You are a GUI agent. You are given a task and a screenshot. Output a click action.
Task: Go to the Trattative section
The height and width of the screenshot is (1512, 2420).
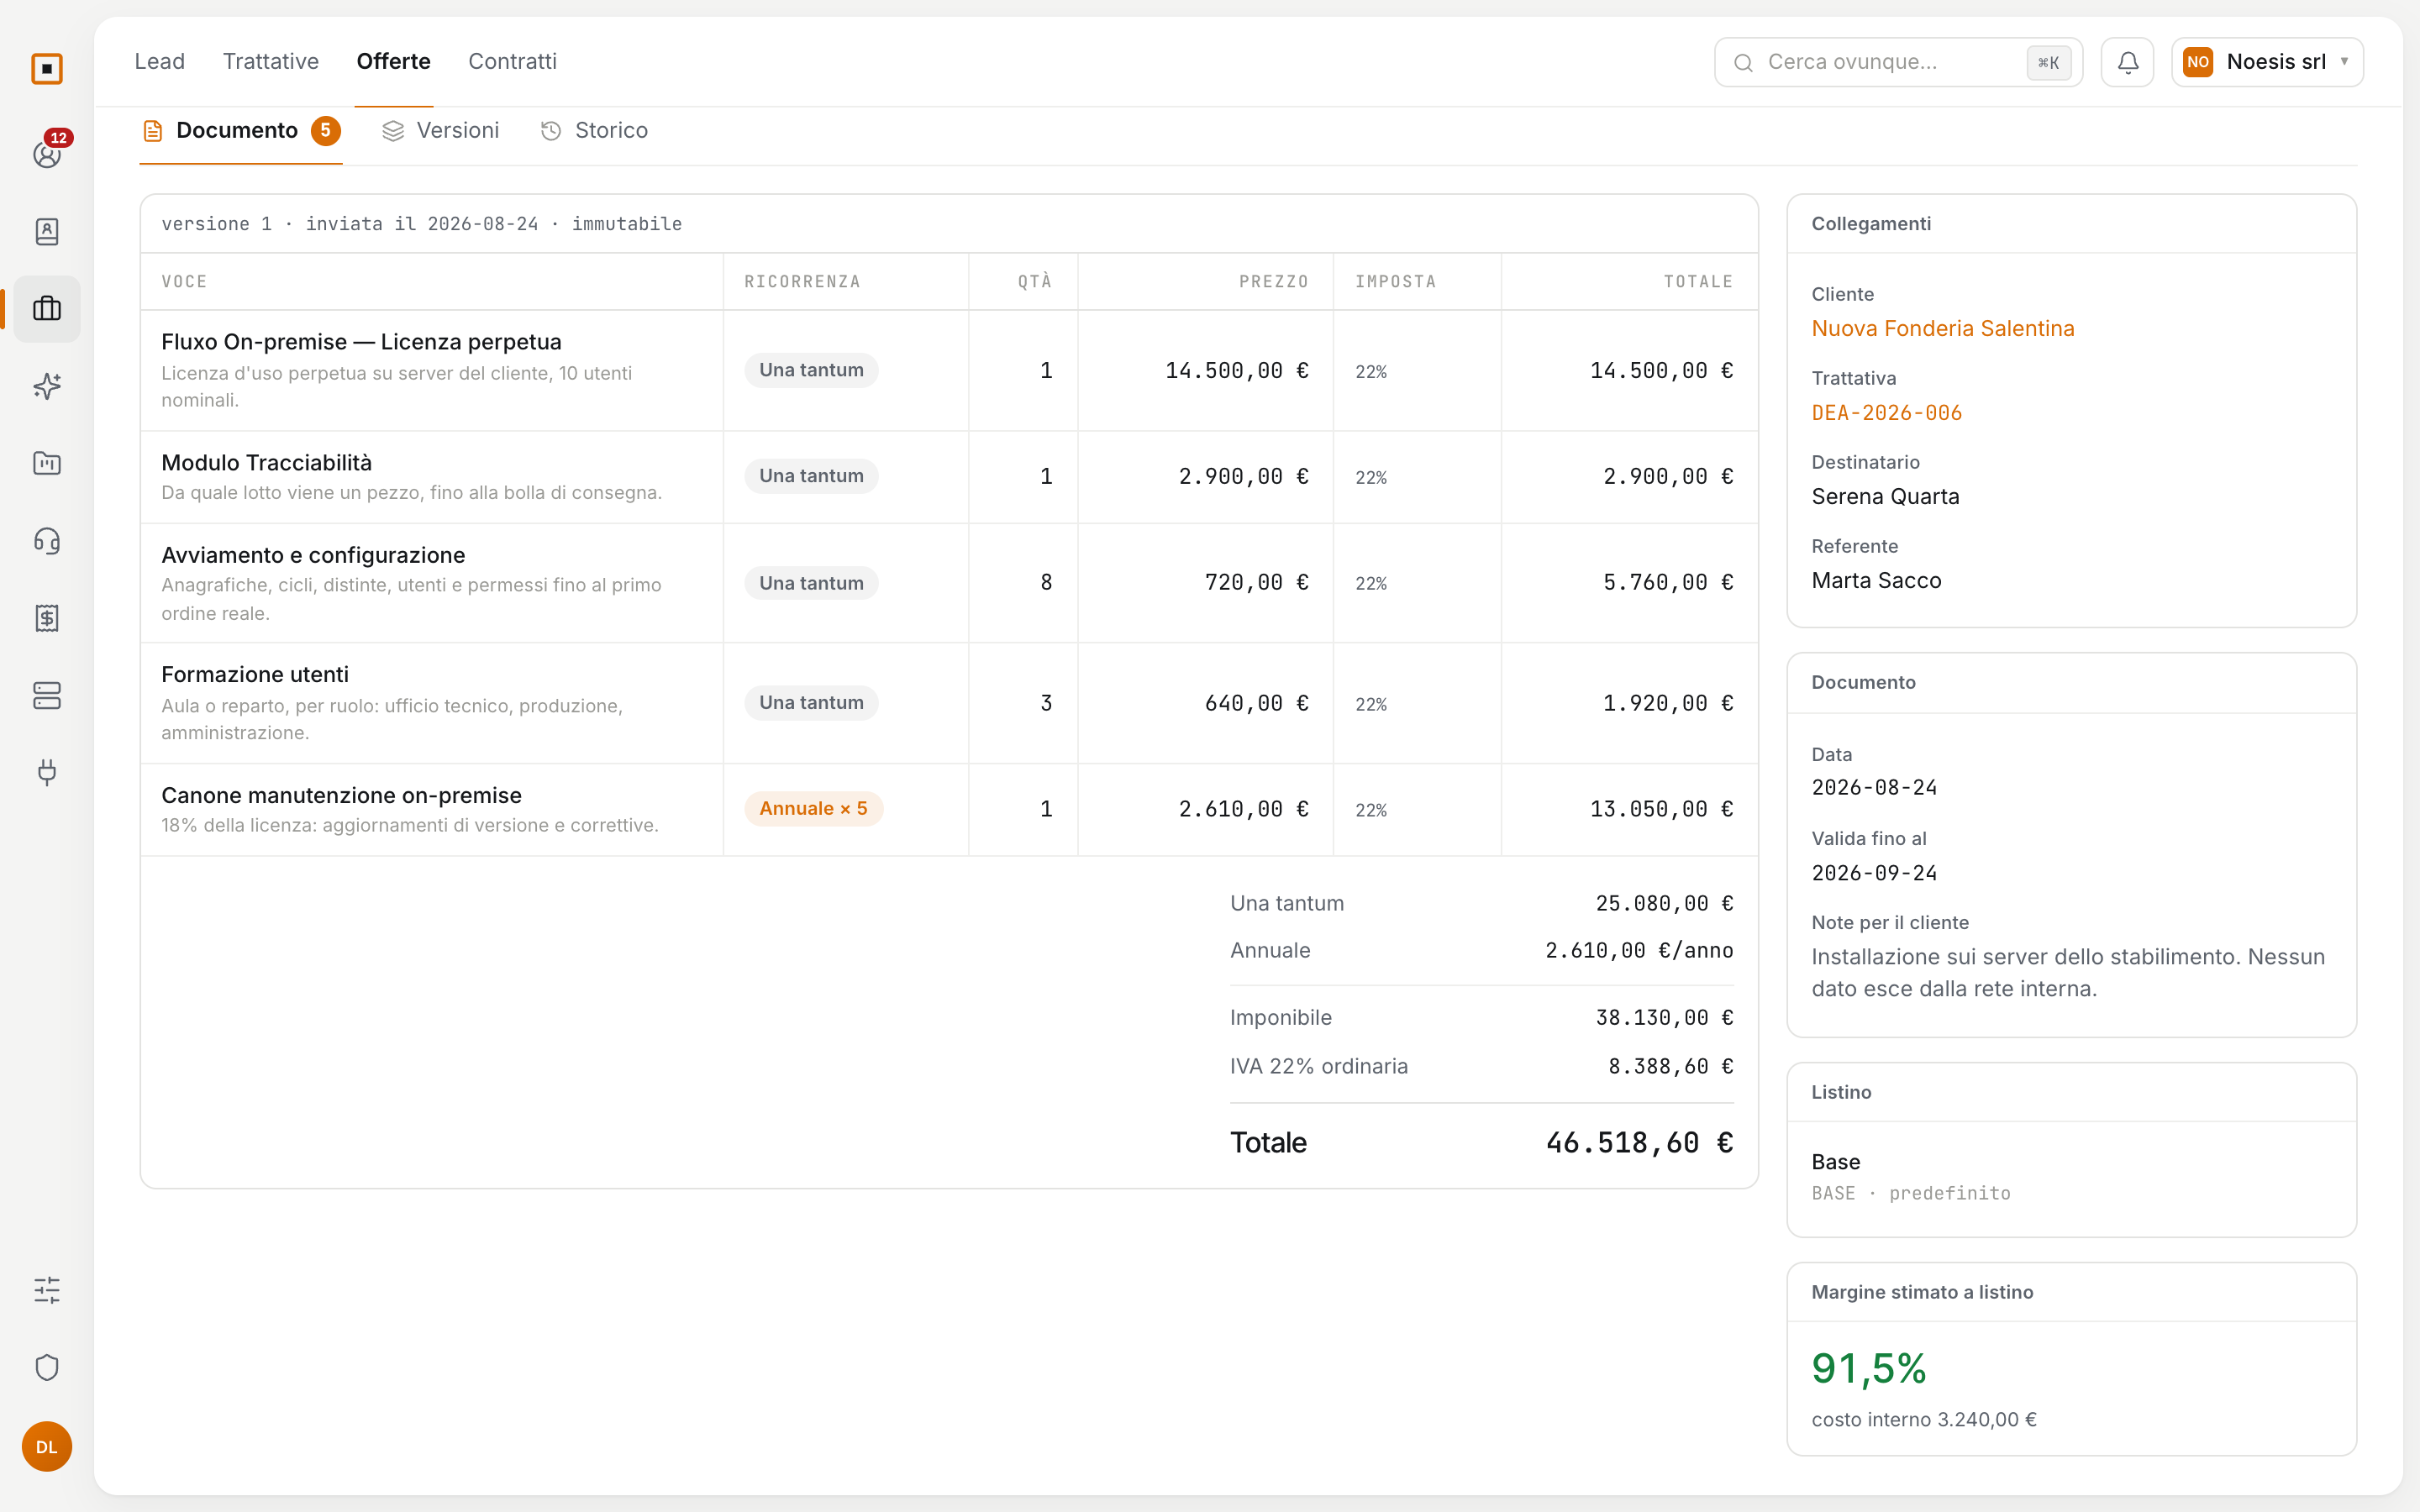click(271, 61)
